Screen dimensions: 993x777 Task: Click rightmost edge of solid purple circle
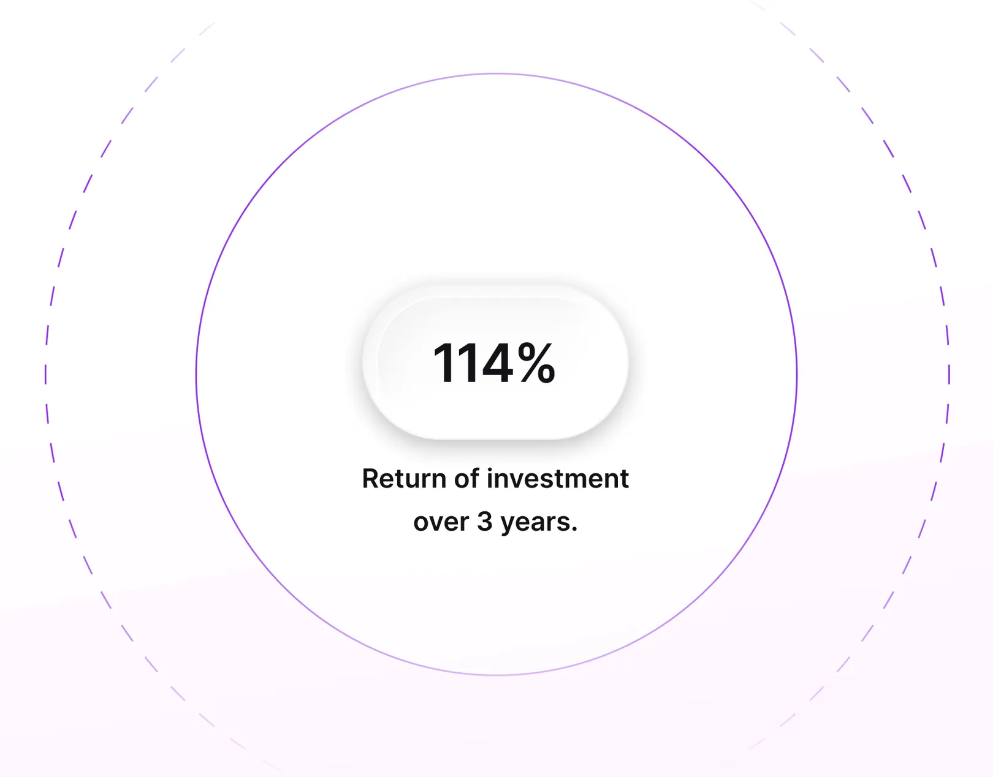click(x=797, y=374)
